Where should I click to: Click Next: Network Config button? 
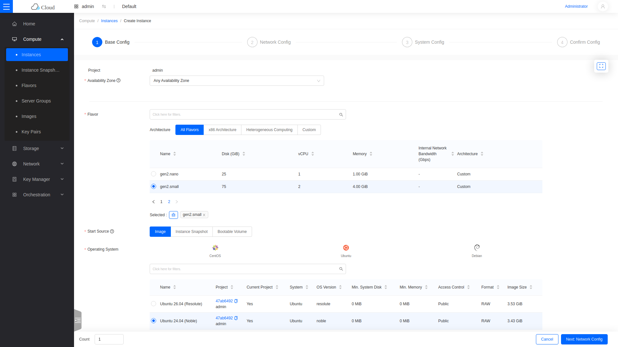coord(584,339)
